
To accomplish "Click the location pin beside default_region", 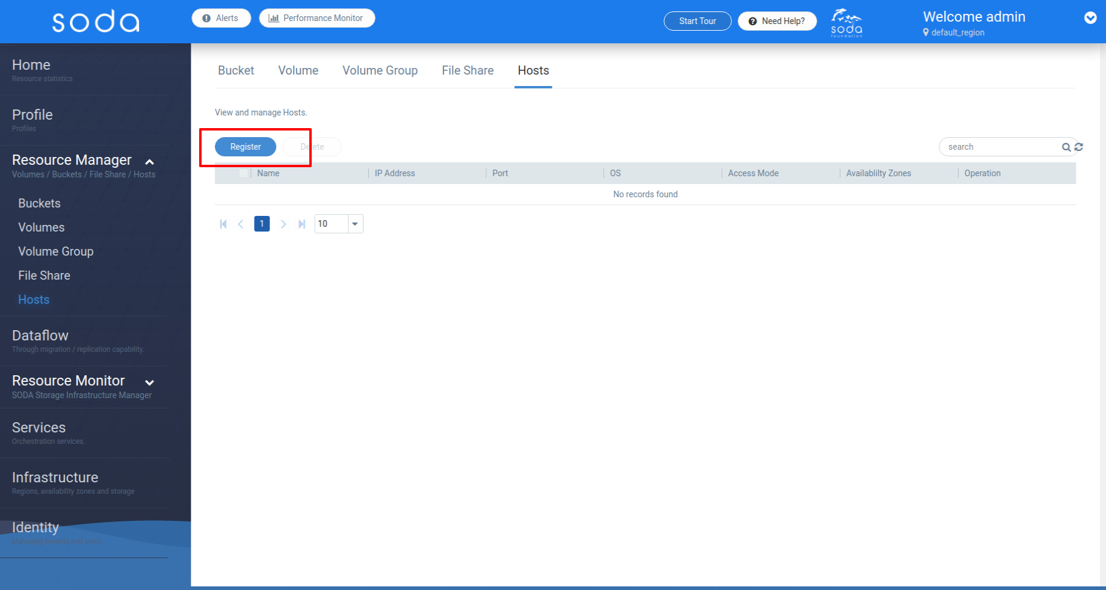I will 926,32.
